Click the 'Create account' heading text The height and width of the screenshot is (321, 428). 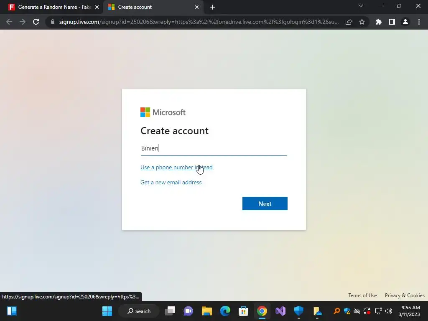[174, 131]
